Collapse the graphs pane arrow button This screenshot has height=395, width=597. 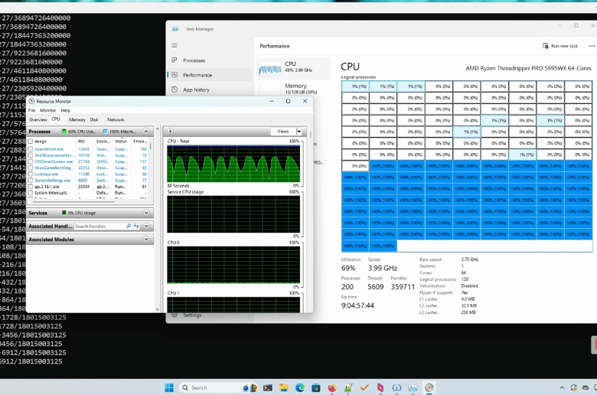pos(170,131)
